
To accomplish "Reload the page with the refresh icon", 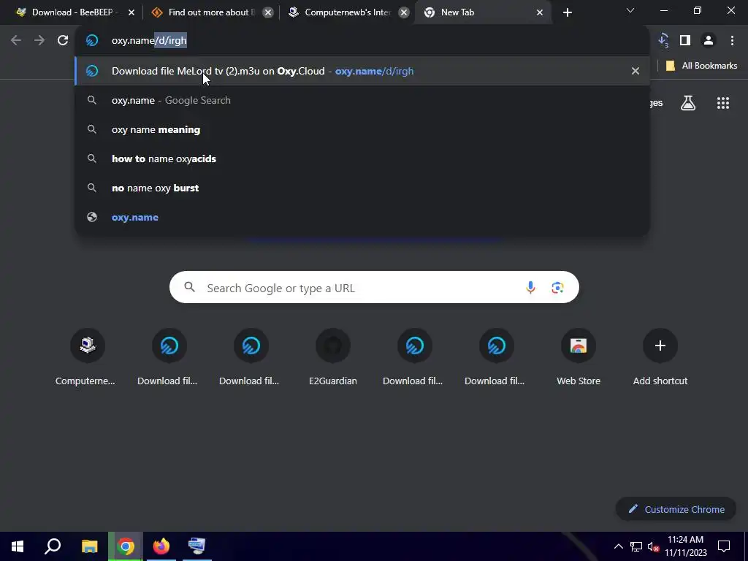I will point(63,41).
